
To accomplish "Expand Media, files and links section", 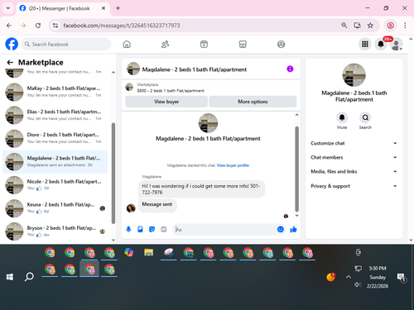I will (354, 171).
